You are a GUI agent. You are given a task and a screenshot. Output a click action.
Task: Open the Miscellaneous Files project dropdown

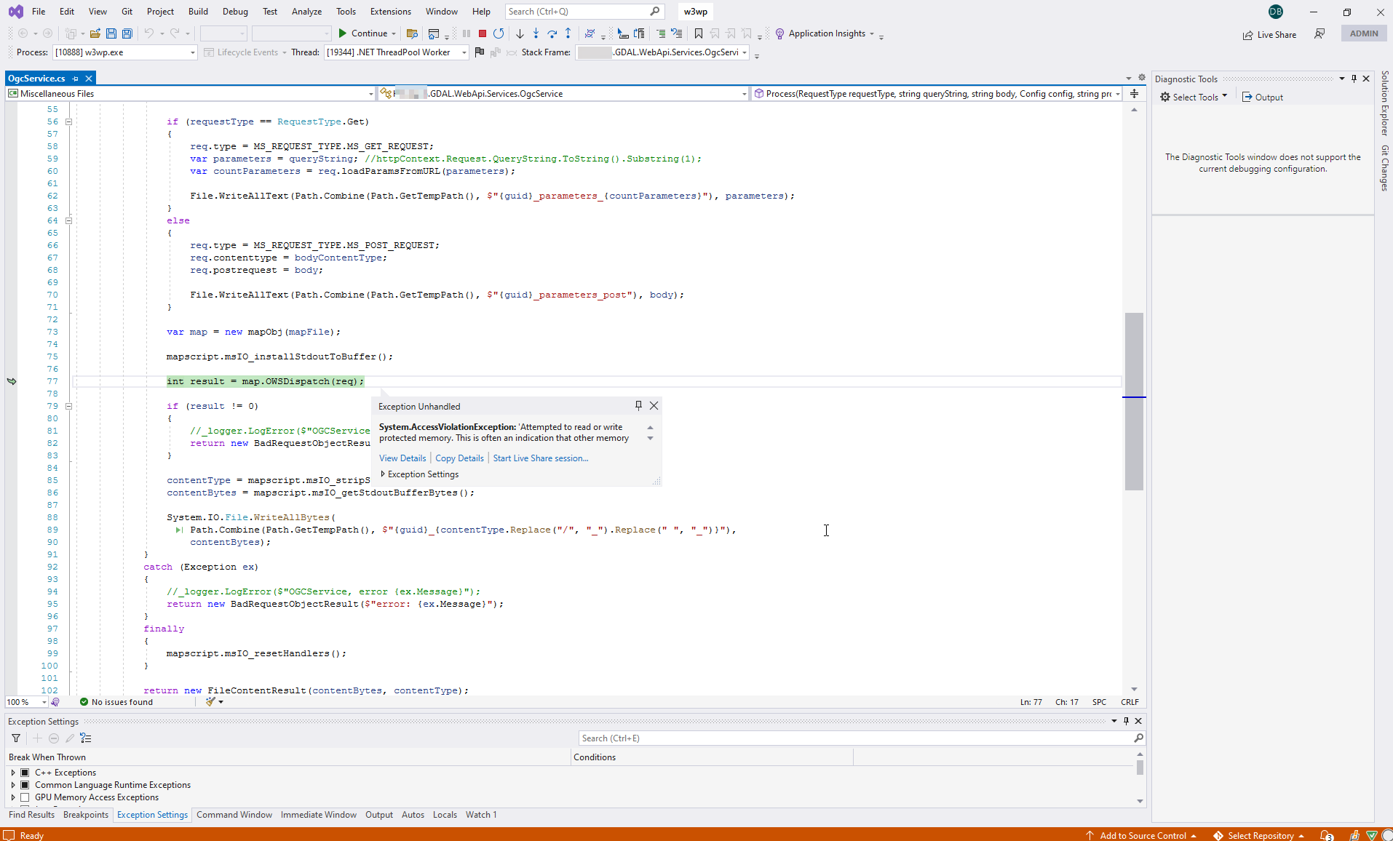[x=191, y=93]
